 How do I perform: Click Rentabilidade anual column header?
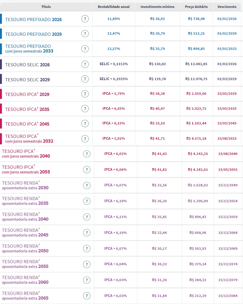tap(114, 7)
